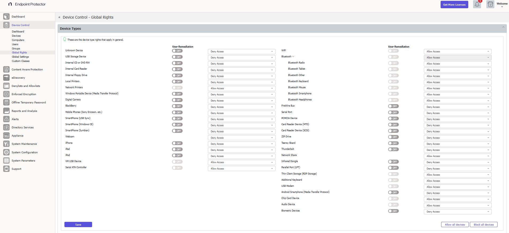This screenshot has height=233, width=509.
Task: Open access dropdown for Bluetooth Keyboard
Action: pos(457,82)
